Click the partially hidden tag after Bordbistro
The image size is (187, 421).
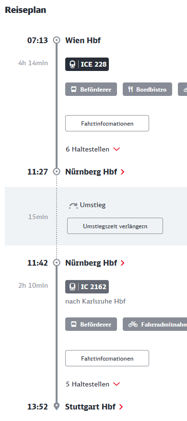coord(182,89)
